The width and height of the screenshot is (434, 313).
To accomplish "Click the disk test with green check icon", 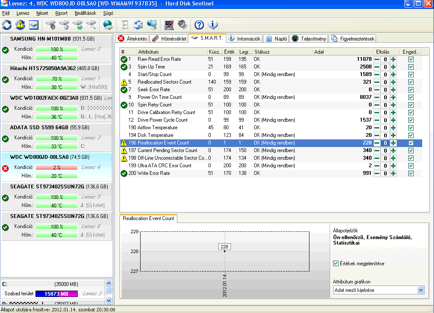I will (78, 25).
